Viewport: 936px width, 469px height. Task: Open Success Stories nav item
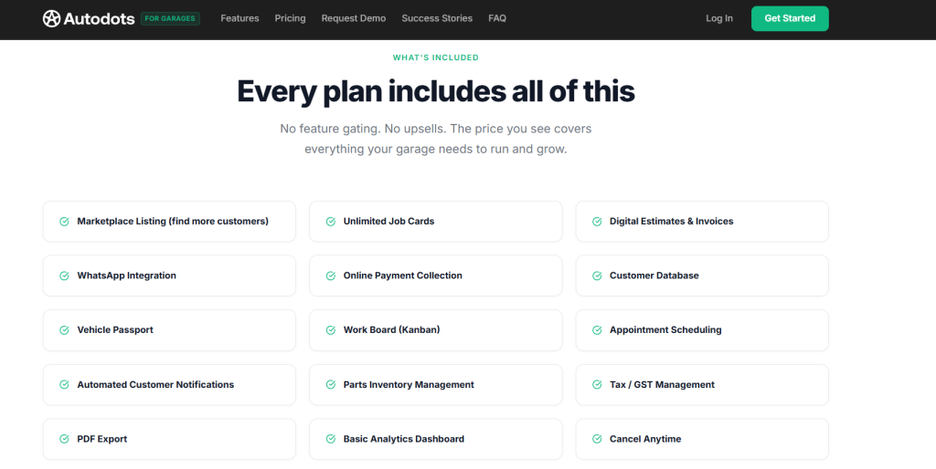[437, 18]
